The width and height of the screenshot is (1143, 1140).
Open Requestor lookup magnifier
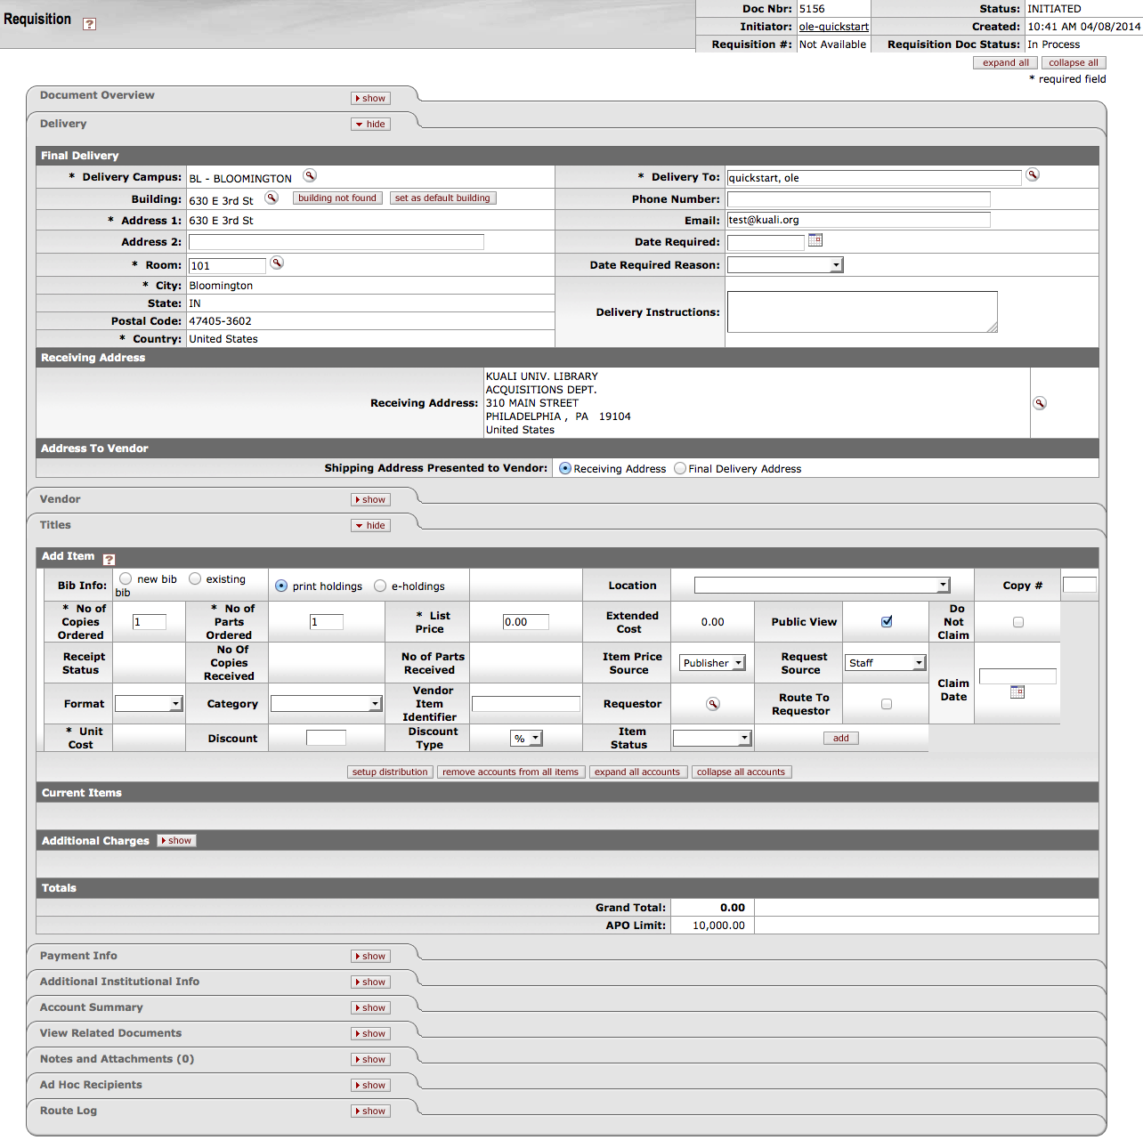click(712, 704)
